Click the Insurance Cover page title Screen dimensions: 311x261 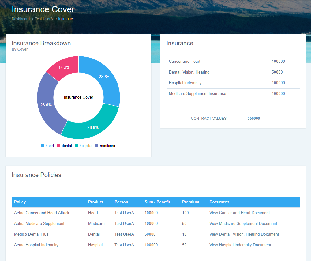click(43, 9)
